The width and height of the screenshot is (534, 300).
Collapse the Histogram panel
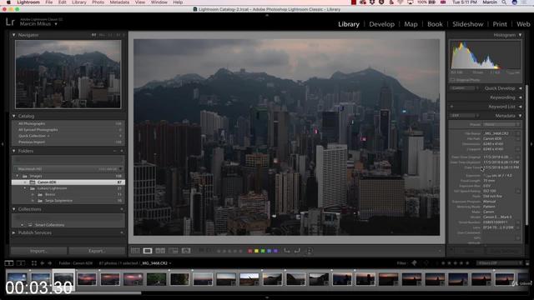coord(520,35)
